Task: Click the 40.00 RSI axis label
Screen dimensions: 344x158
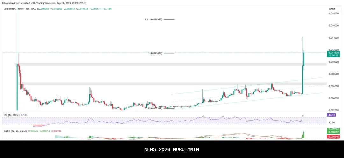Action: [331, 122]
